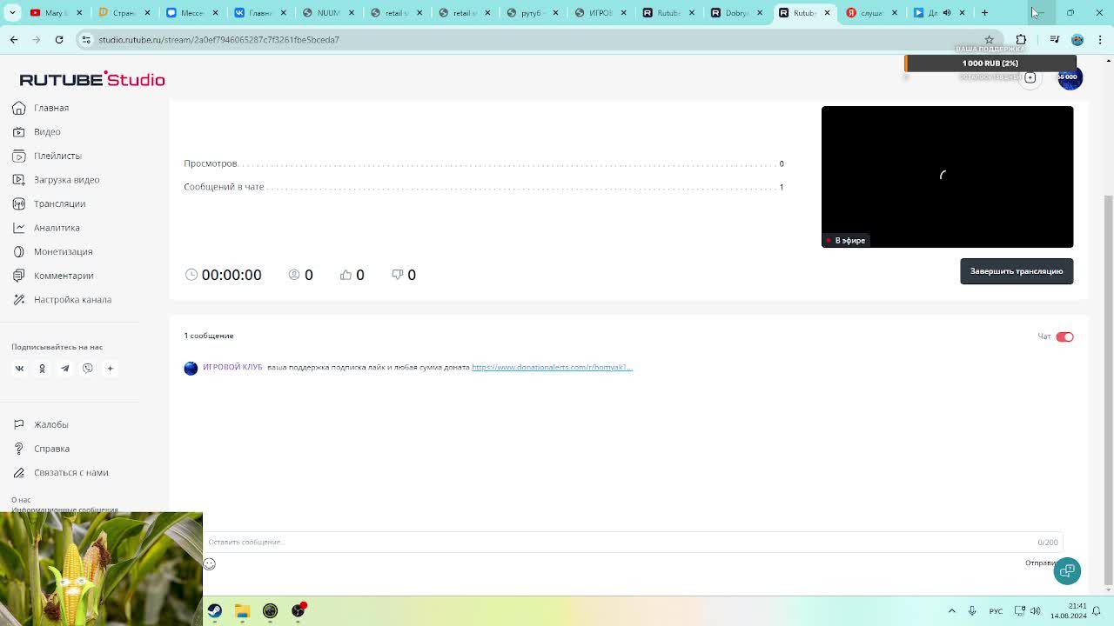Show hidden system tray icons
Viewport: 1114px width, 626px height.
(951, 611)
